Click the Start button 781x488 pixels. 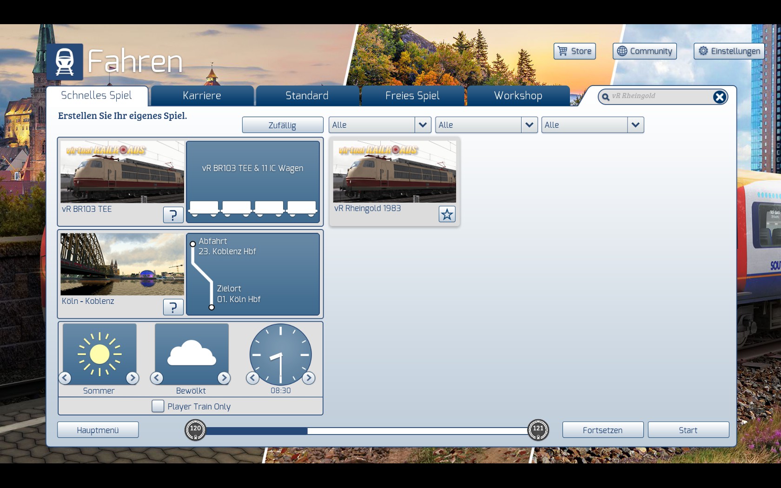tap(688, 430)
